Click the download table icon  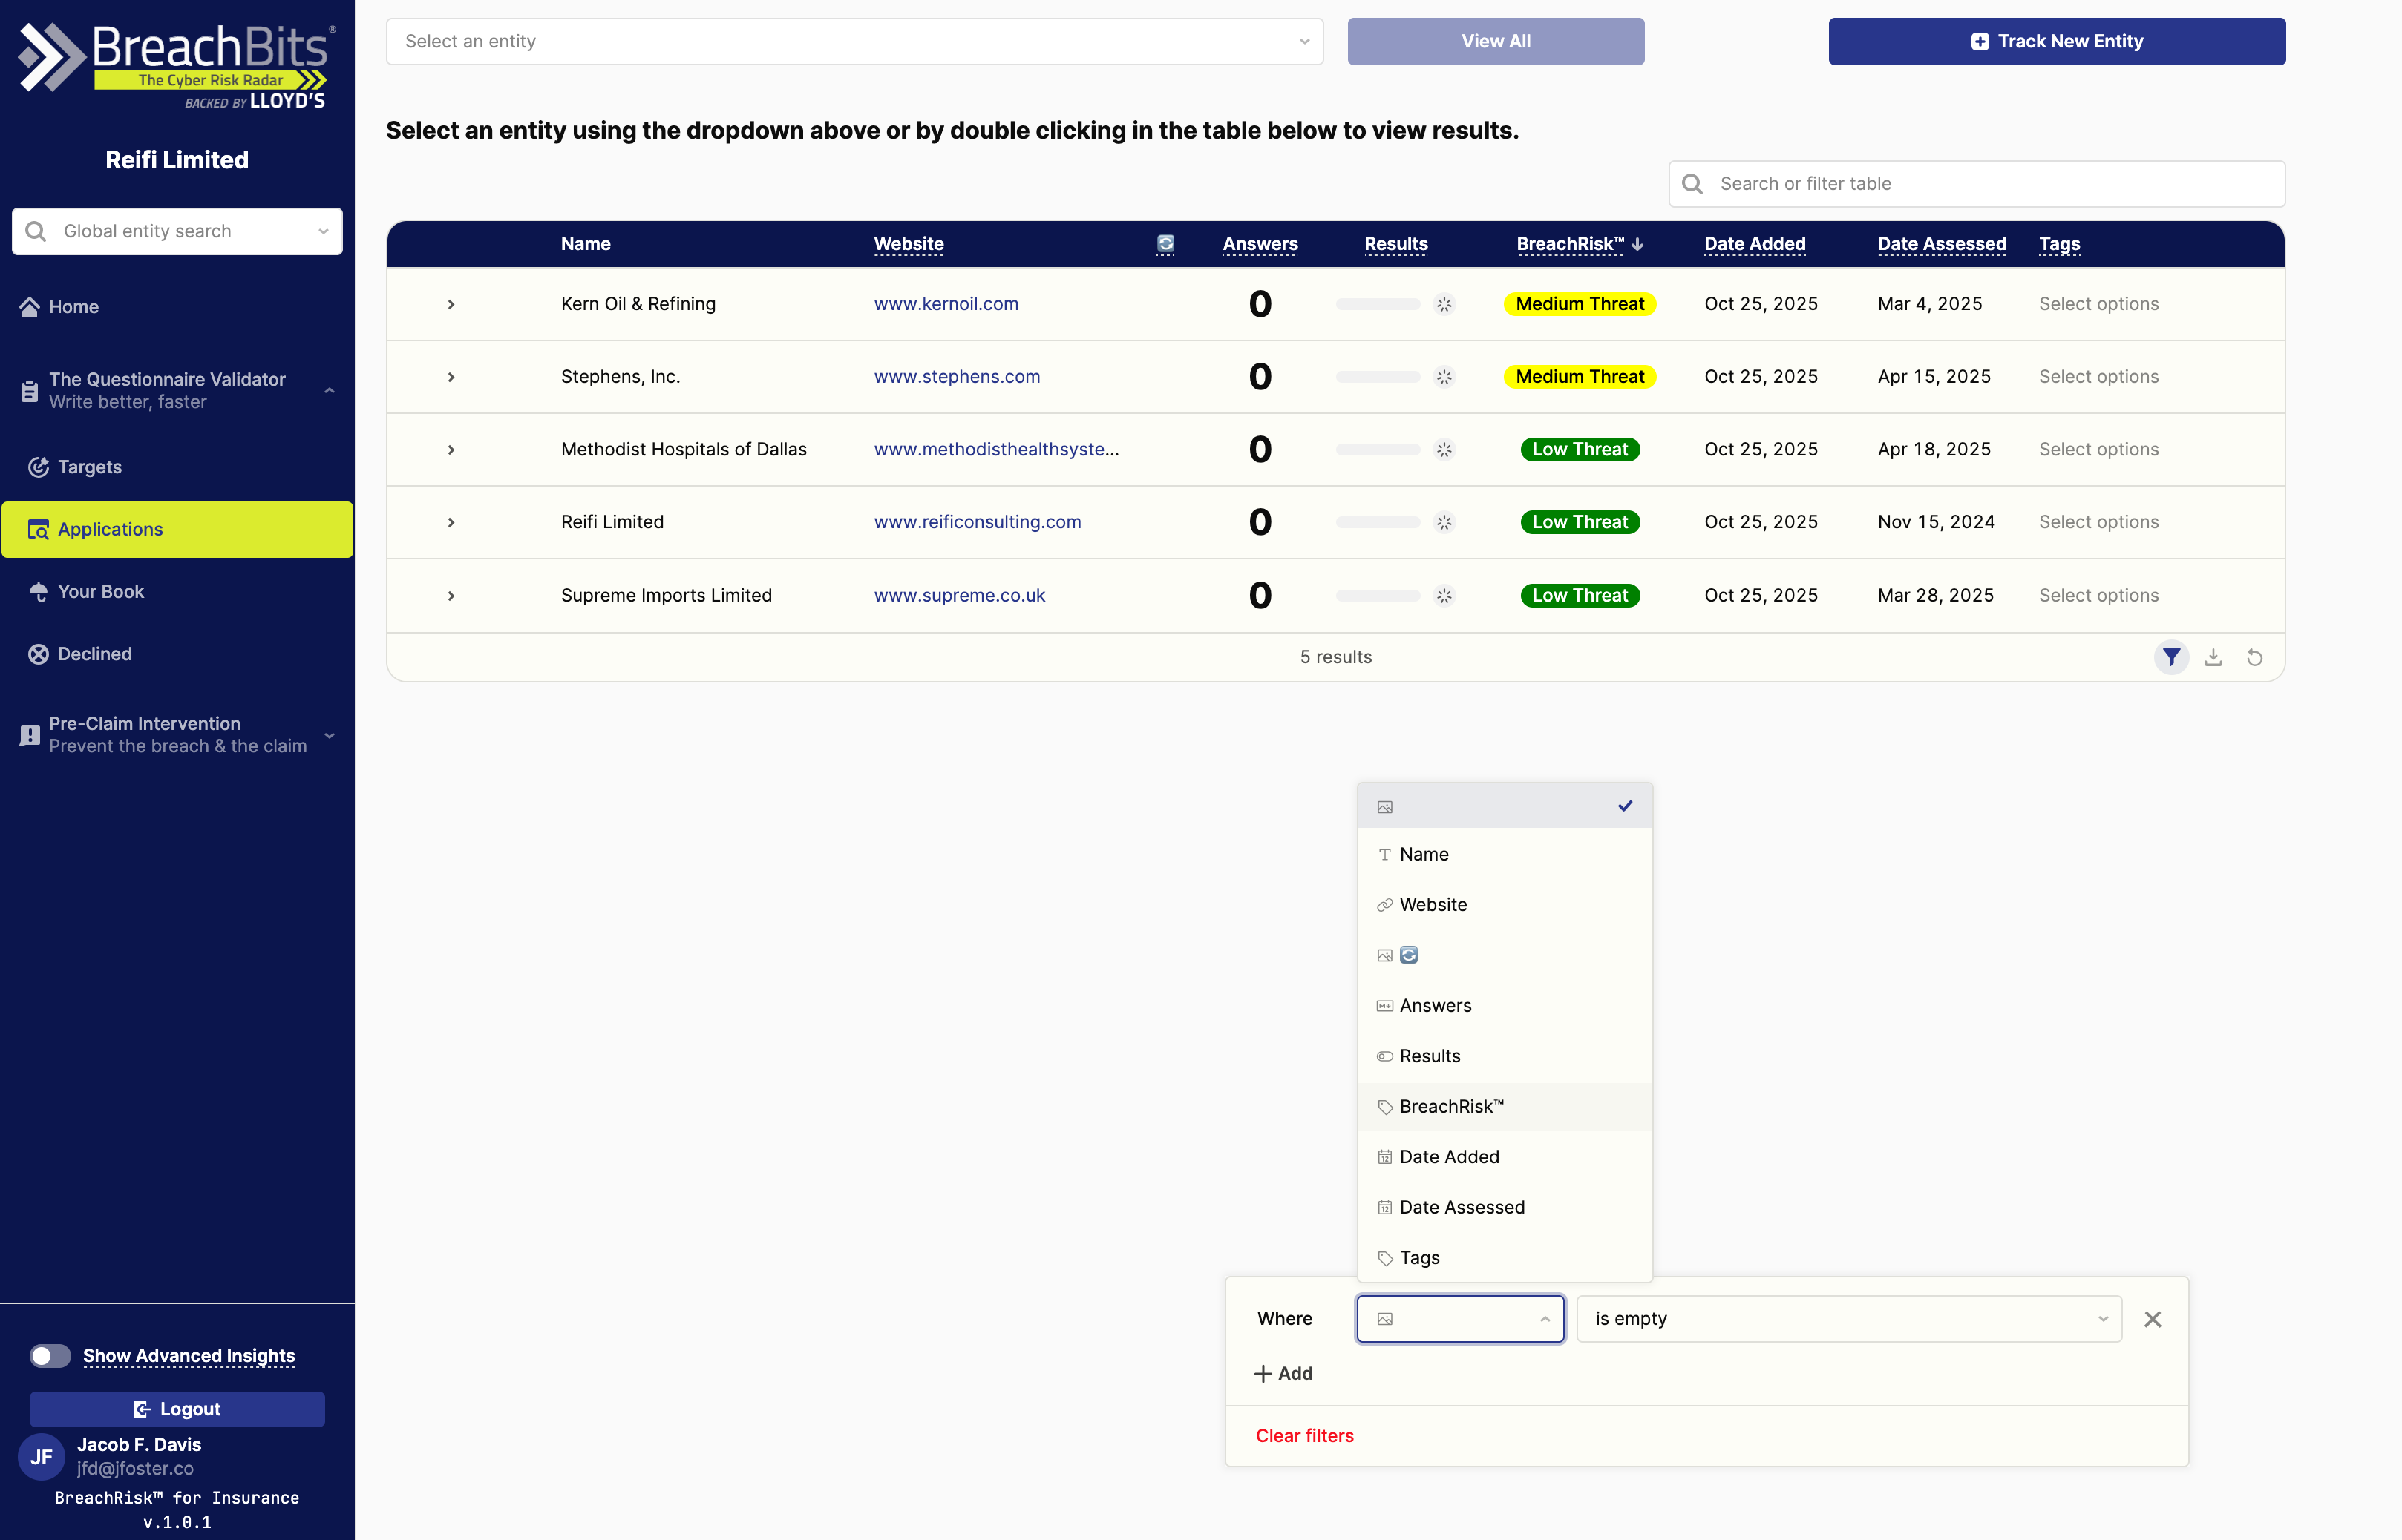coord(2213,657)
